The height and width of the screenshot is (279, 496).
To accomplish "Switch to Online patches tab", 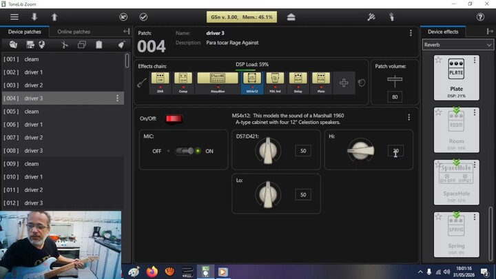I will pos(74,32).
